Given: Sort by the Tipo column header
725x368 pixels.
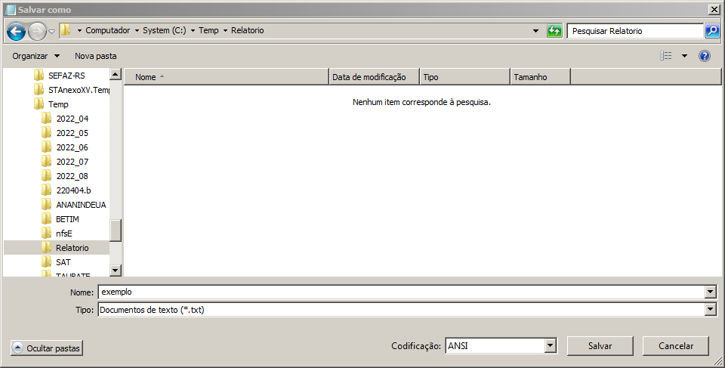Looking at the screenshot, I should pyautogui.click(x=464, y=77).
